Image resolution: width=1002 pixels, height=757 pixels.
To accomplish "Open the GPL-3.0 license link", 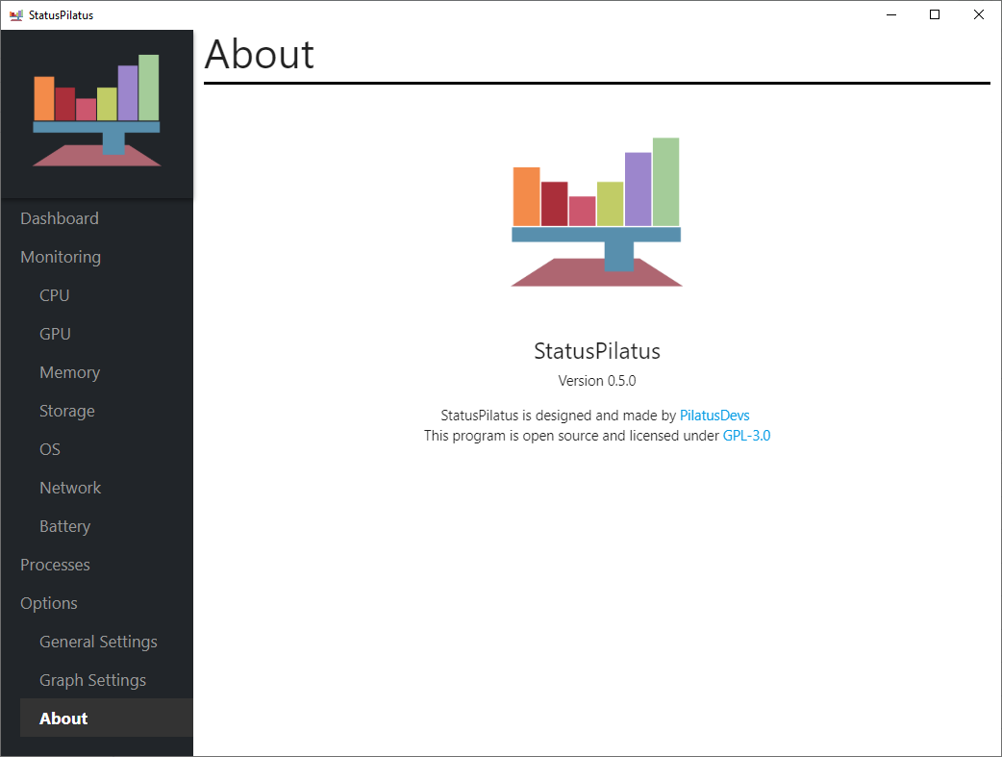I will click(x=746, y=436).
